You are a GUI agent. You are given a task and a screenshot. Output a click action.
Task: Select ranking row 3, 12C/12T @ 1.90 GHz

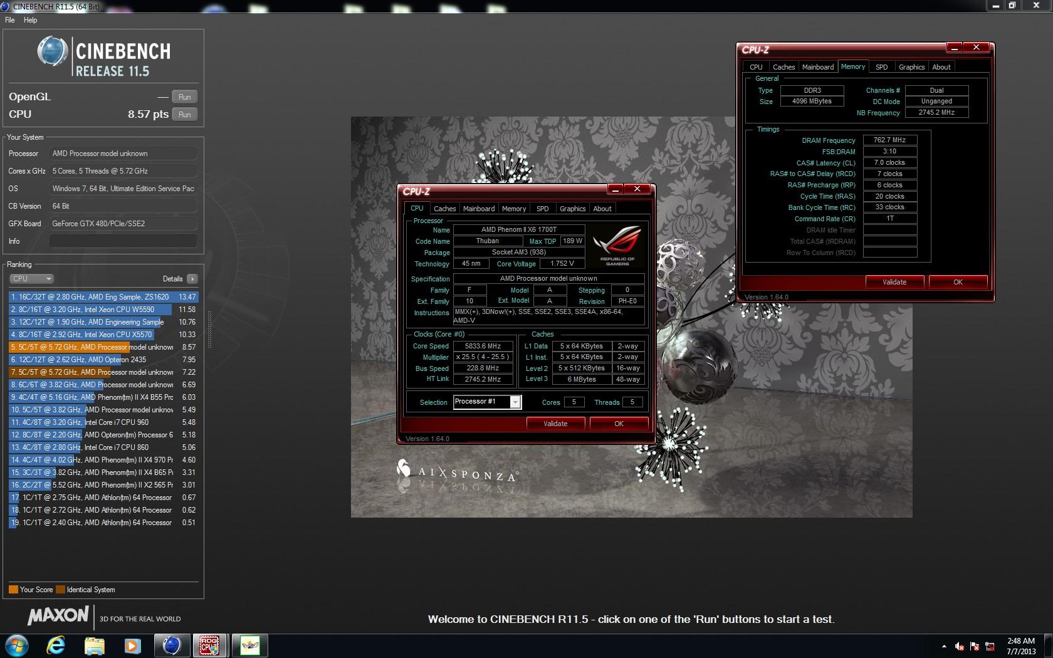pos(103,322)
